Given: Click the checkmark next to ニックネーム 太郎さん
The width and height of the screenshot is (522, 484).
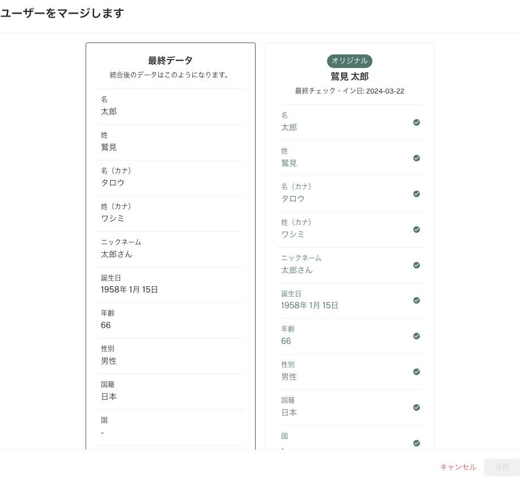Looking at the screenshot, I should click(417, 265).
